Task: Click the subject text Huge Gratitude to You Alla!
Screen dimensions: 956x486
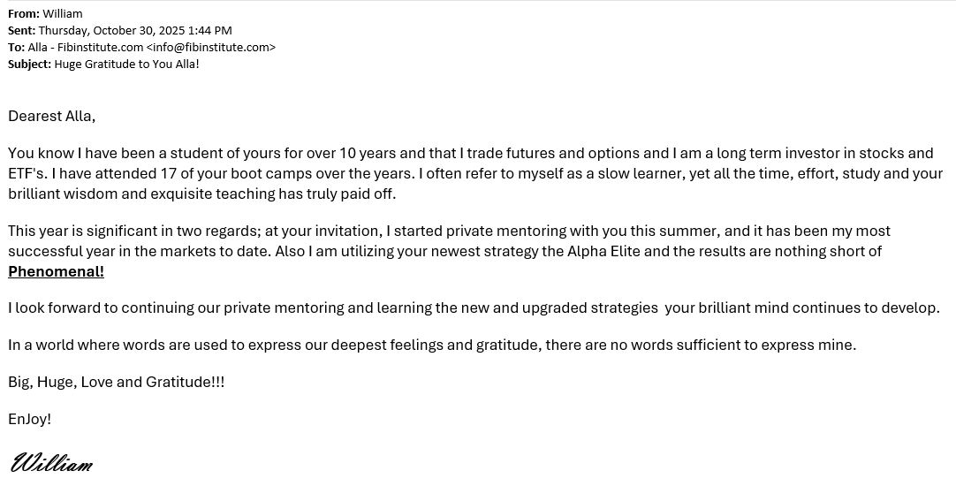Action: click(126, 65)
